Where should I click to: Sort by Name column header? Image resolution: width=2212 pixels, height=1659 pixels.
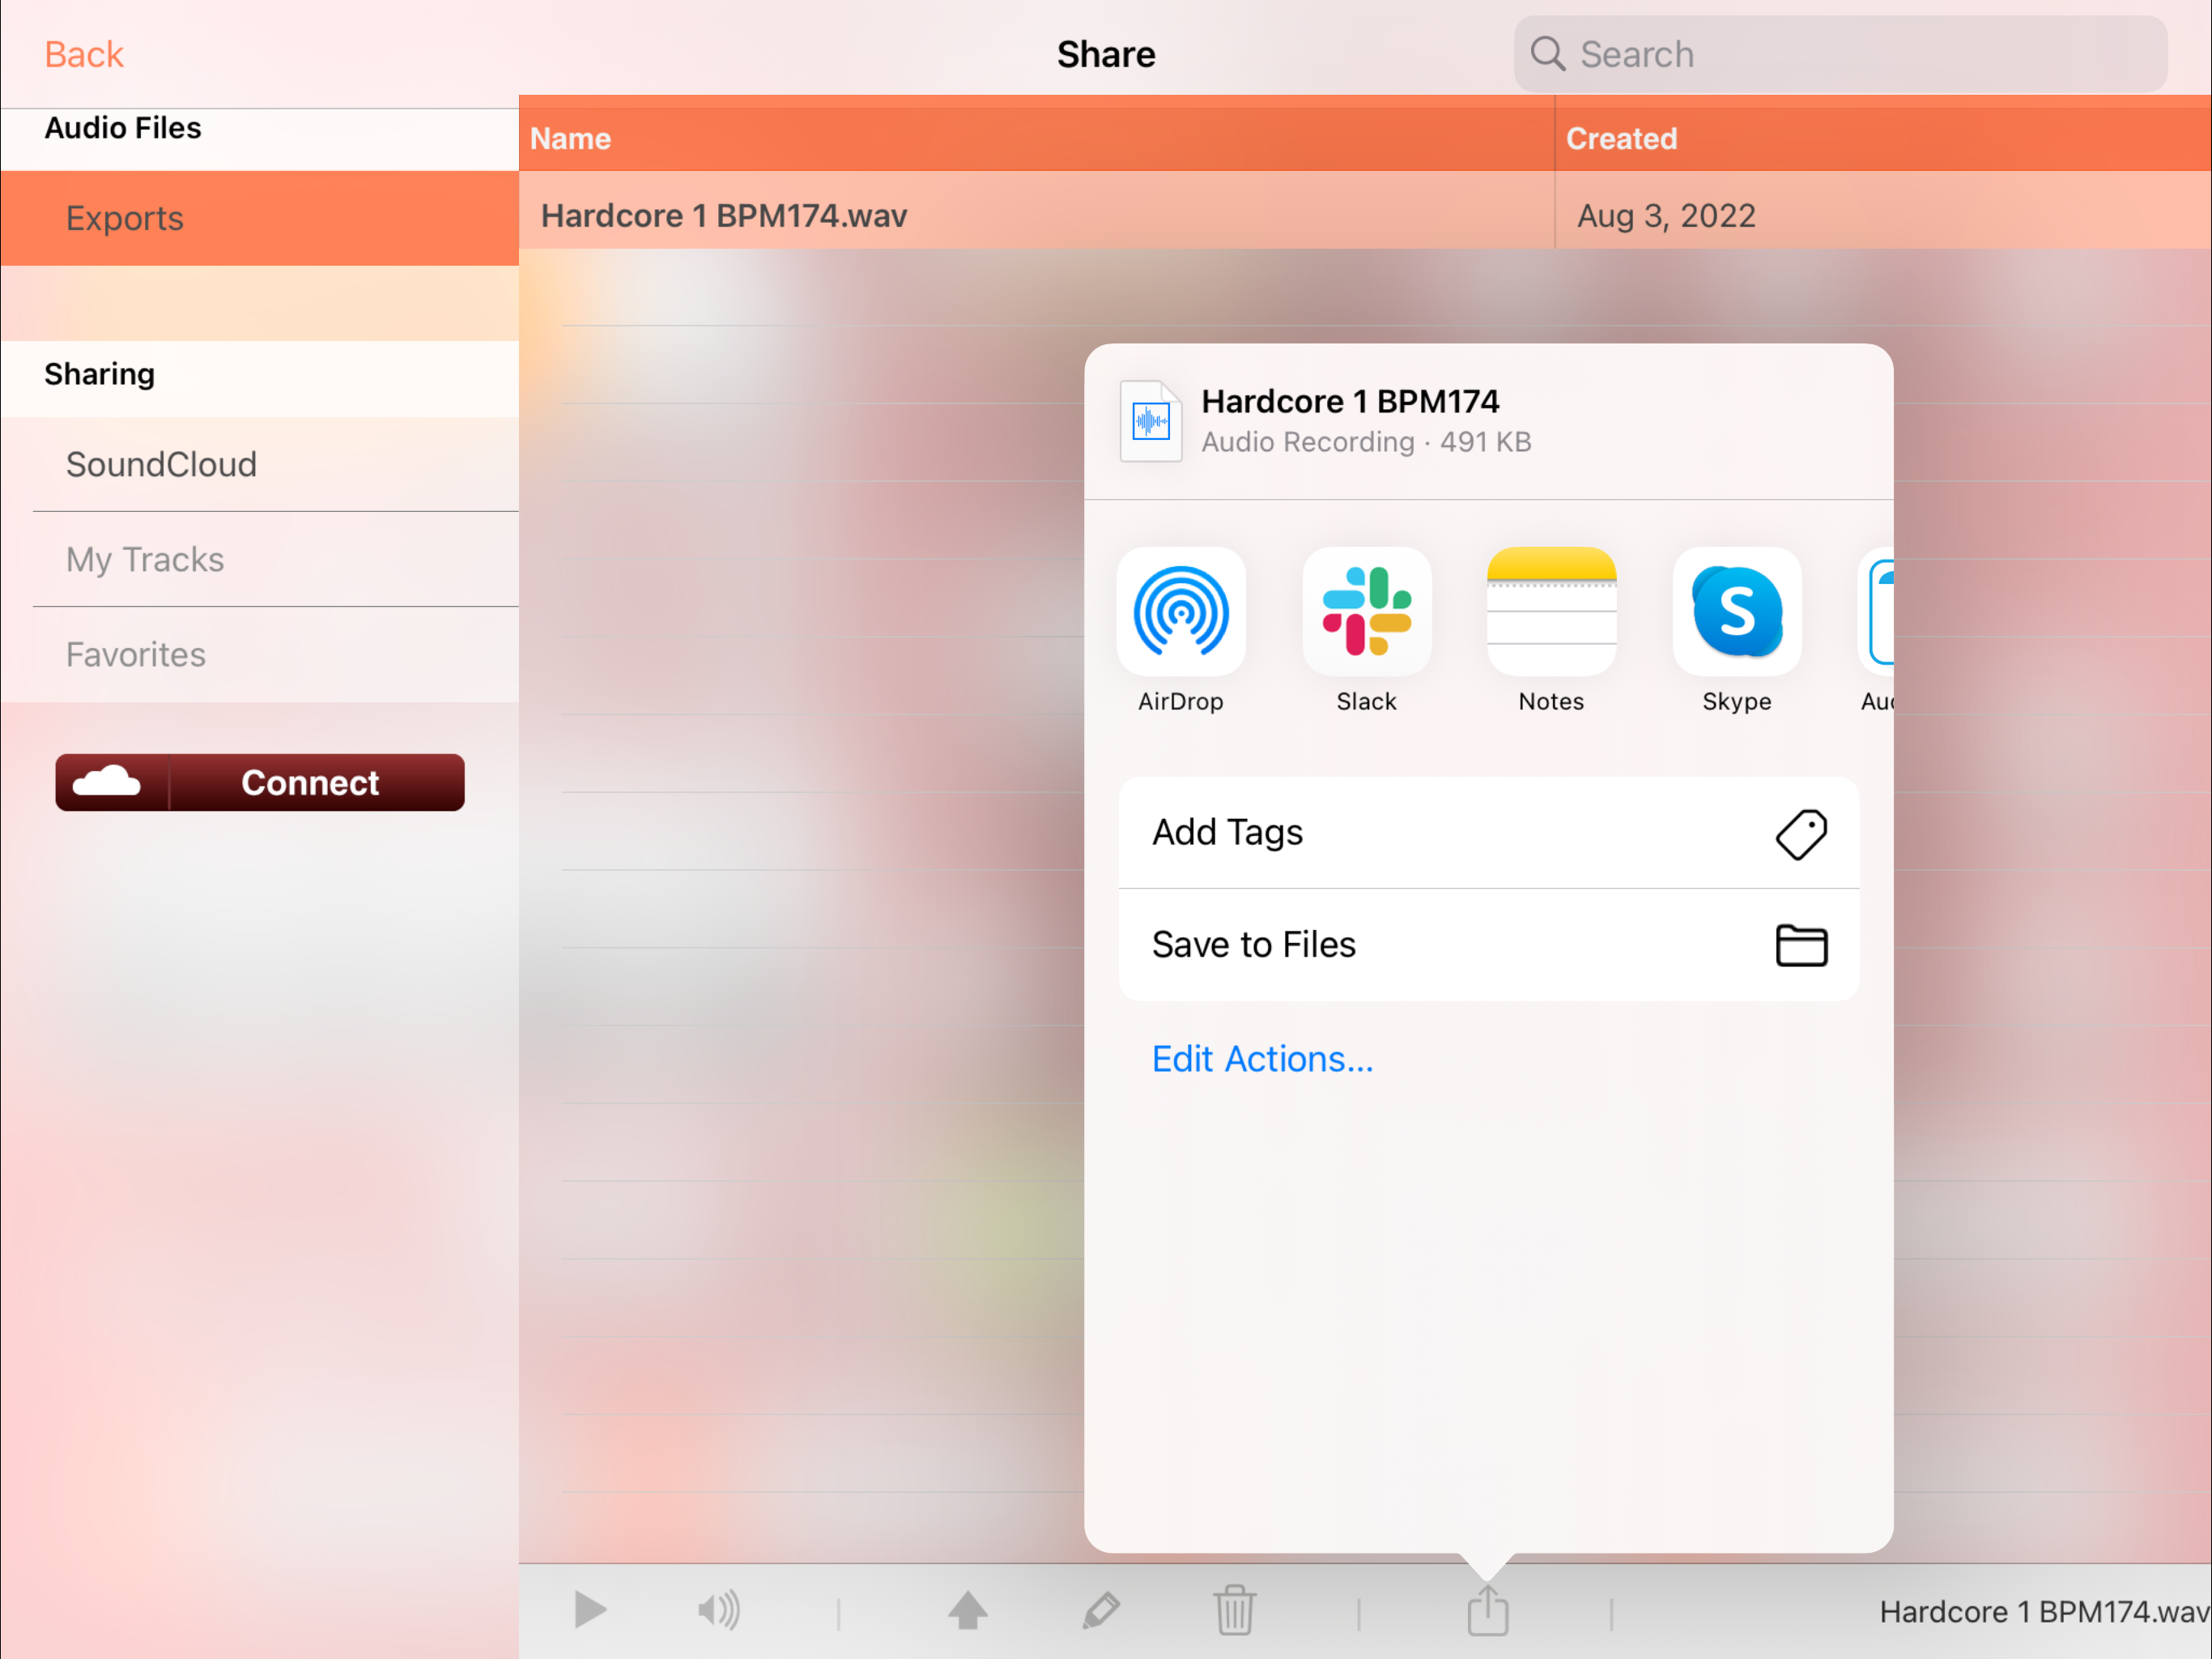pyautogui.click(x=1036, y=138)
